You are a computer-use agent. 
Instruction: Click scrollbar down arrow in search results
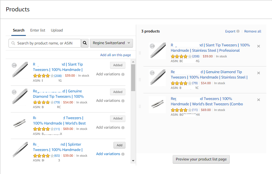(133, 161)
